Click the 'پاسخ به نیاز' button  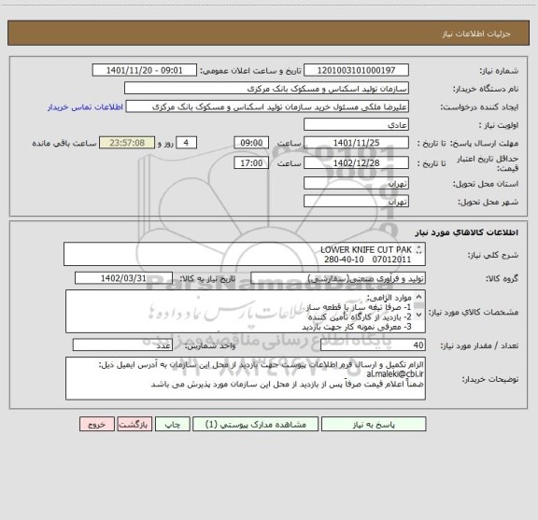(374, 424)
